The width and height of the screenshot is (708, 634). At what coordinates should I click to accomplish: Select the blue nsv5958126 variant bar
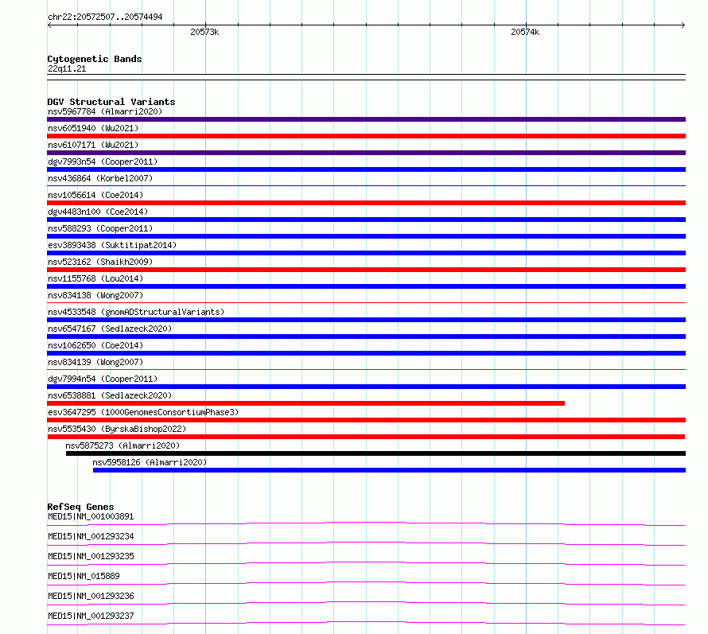(x=389, y=470)
